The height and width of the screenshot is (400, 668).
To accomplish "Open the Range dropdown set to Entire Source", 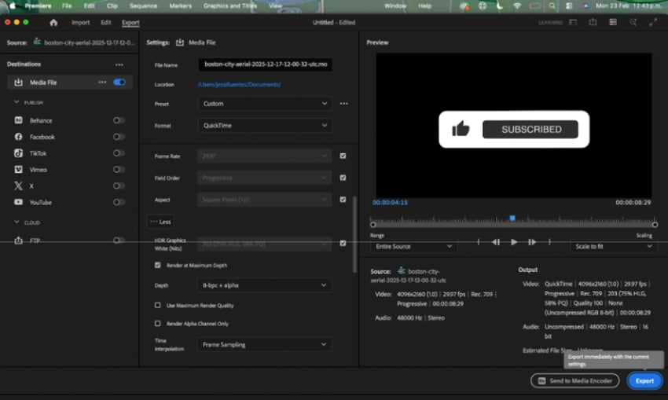I will [414, 247].
